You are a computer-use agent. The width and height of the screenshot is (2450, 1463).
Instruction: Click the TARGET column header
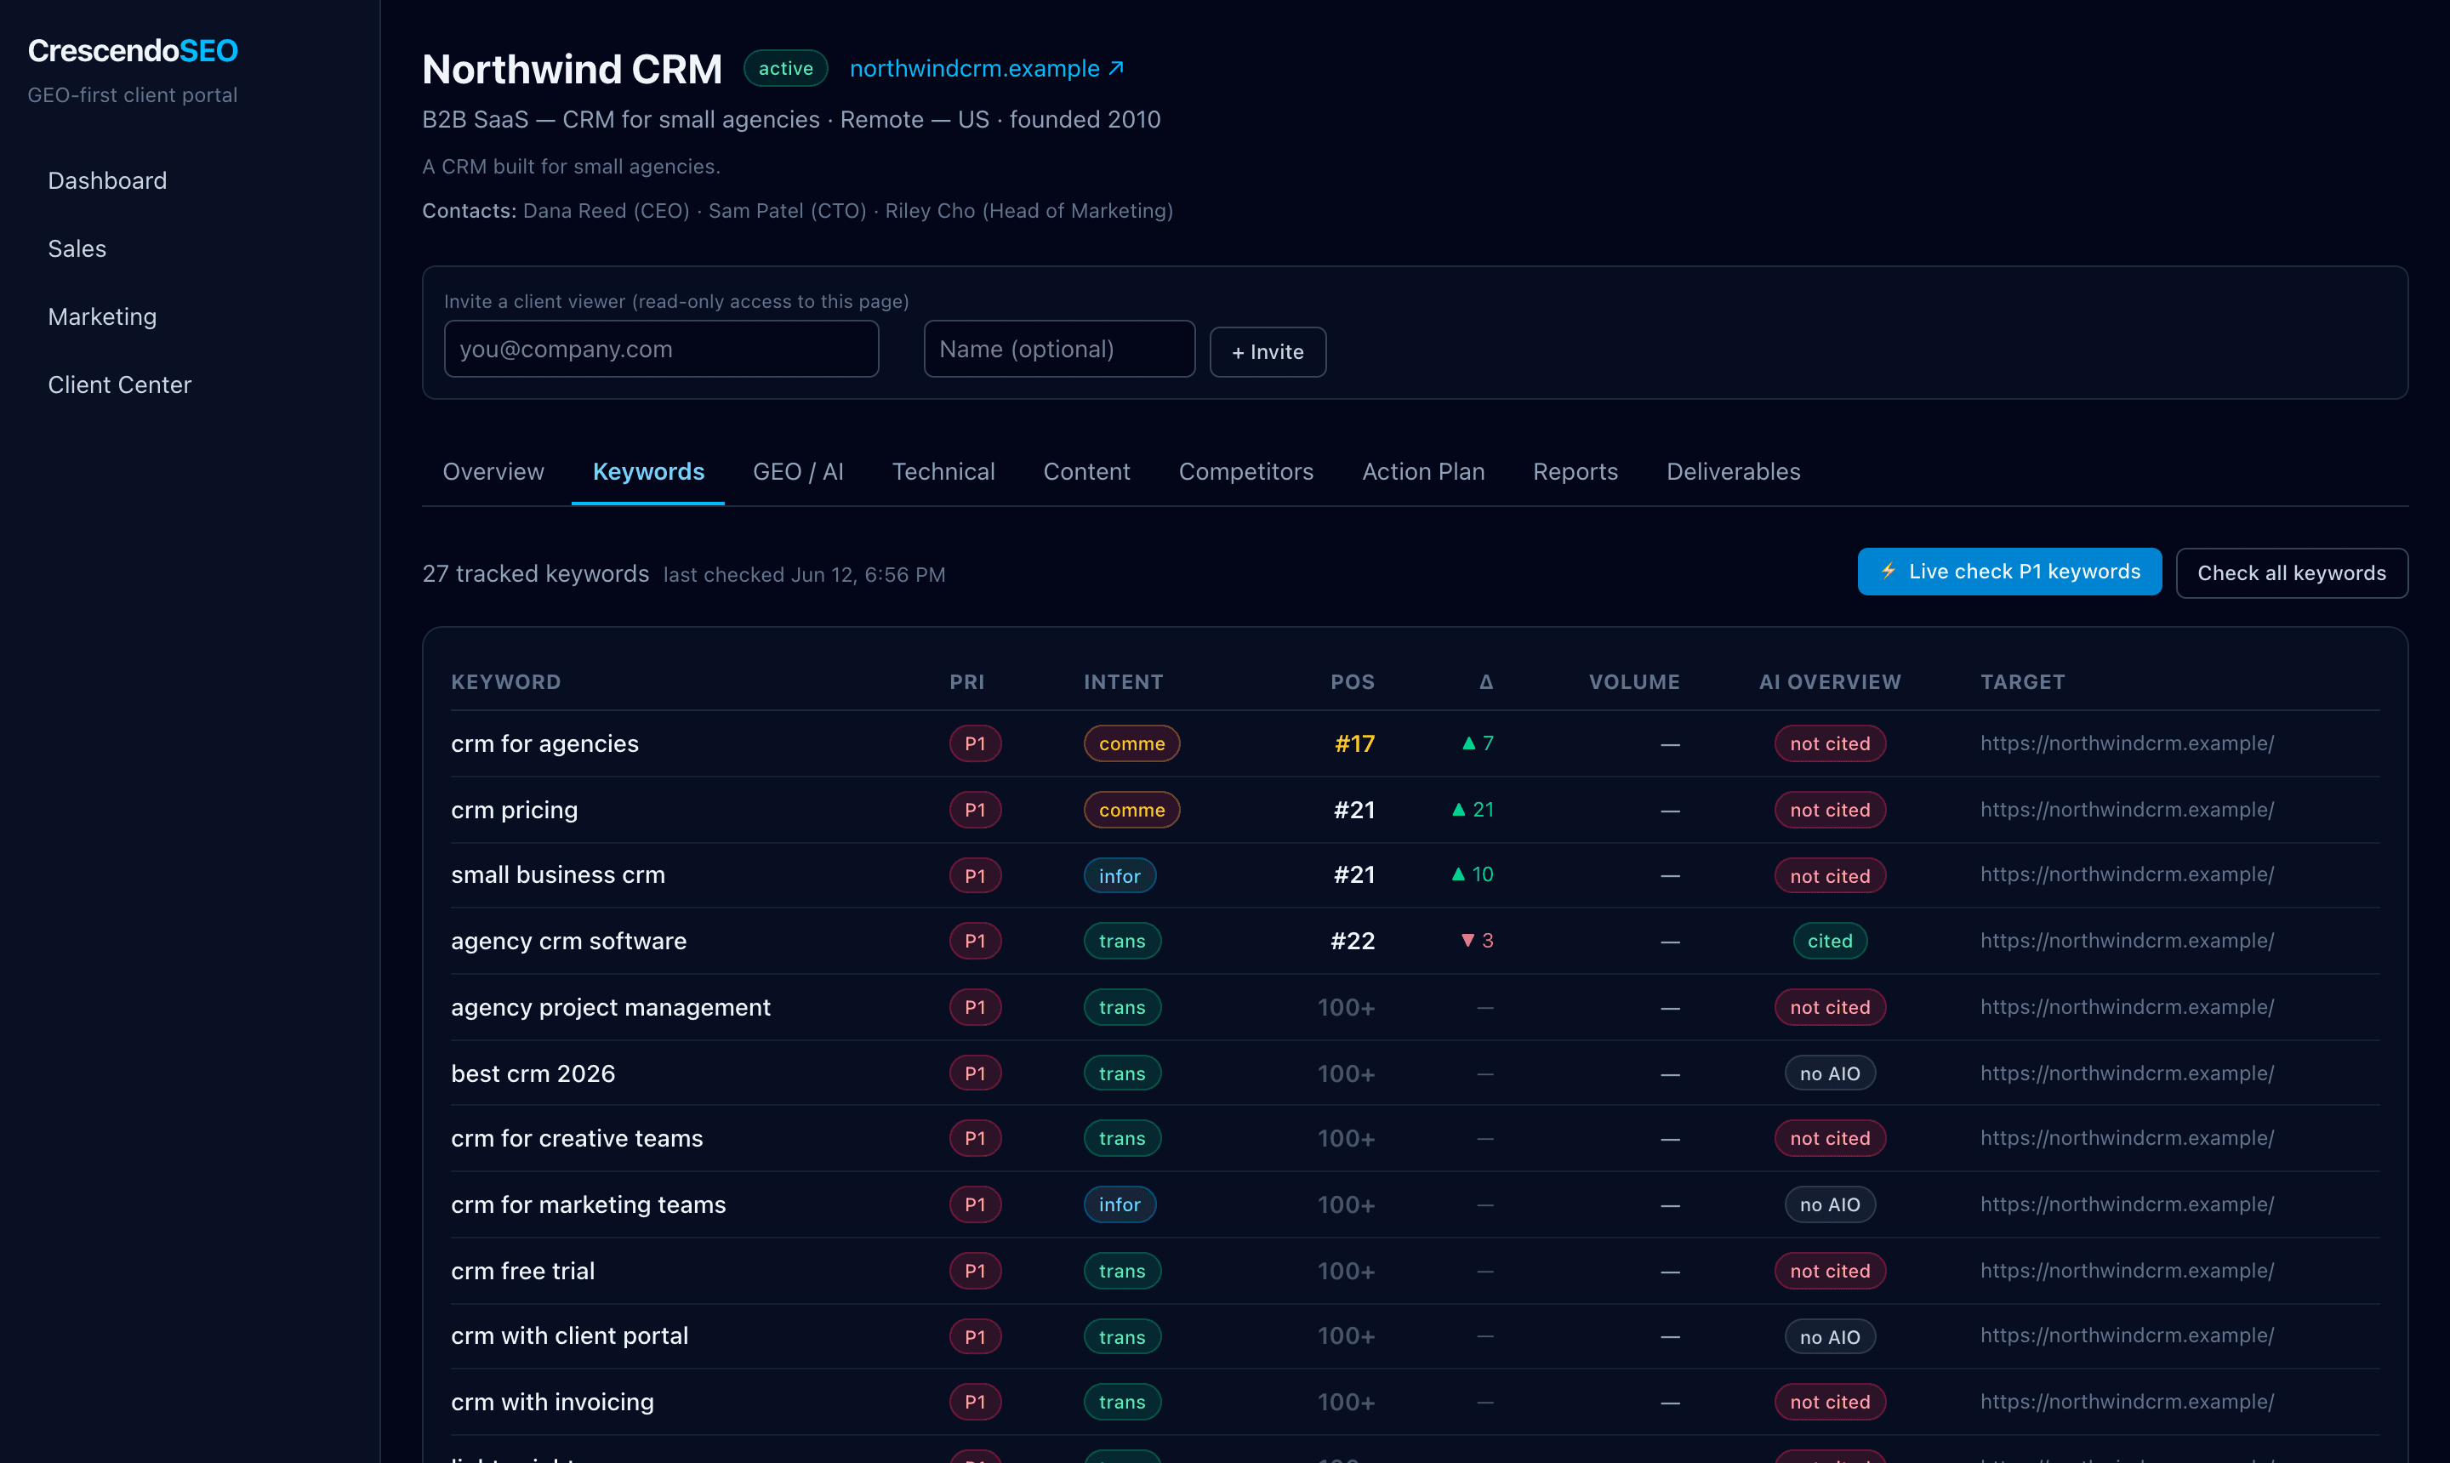point(2022,682)
